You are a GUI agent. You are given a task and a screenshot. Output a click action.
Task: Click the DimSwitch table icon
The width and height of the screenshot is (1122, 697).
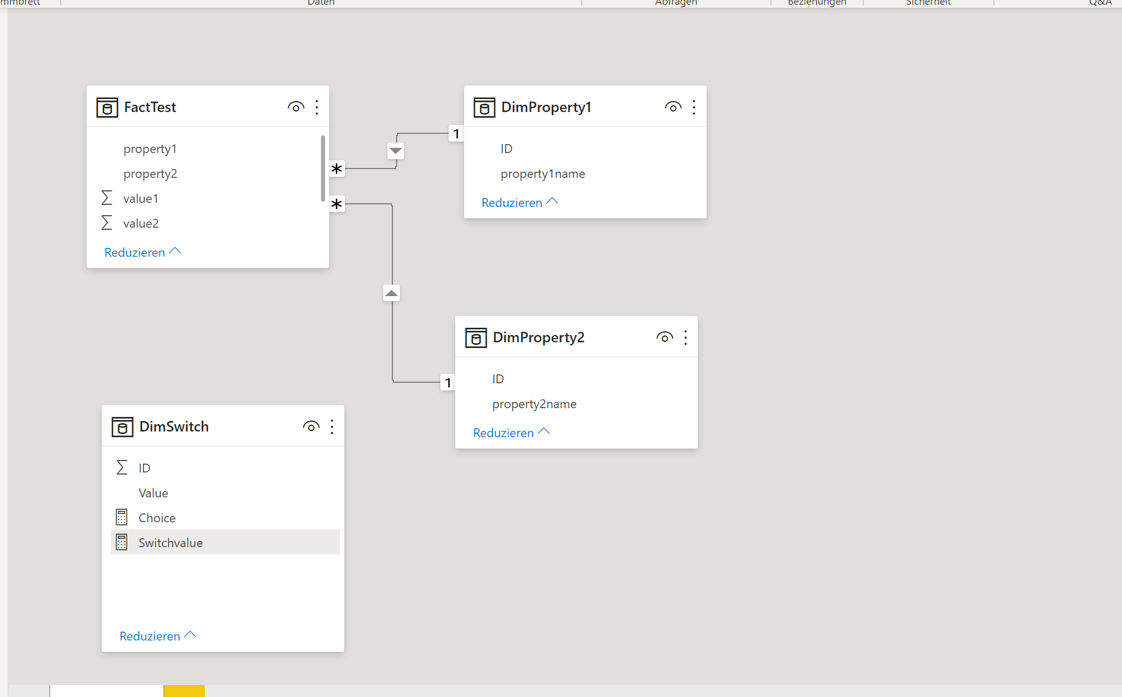pyautogui.click(x=122, y=427)
